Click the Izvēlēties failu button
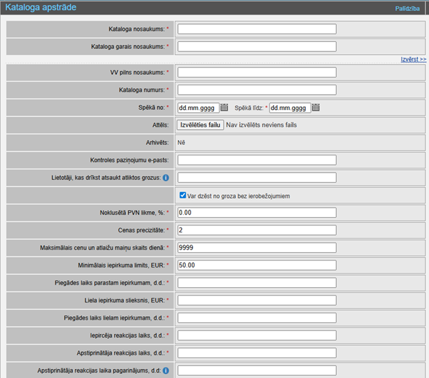Screen dimensions: 429x378 pos(201,125)
